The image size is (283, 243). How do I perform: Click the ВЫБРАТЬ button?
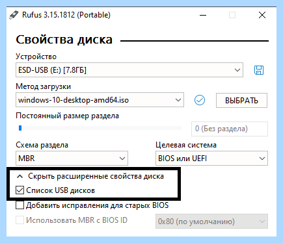click(241, 101)
